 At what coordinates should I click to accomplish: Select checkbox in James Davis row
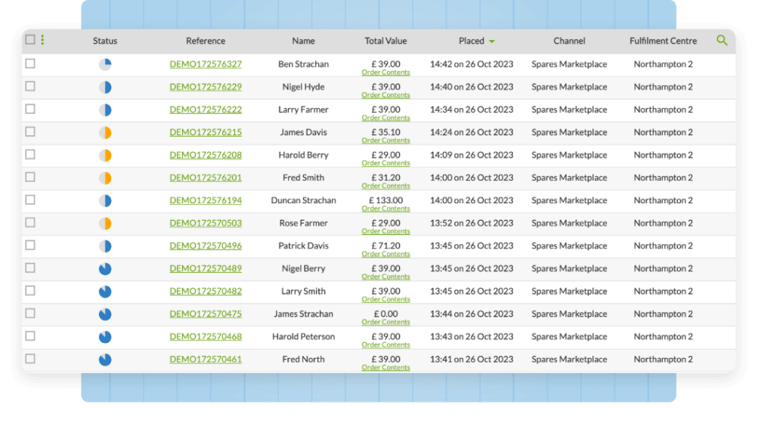coord(30,131)
